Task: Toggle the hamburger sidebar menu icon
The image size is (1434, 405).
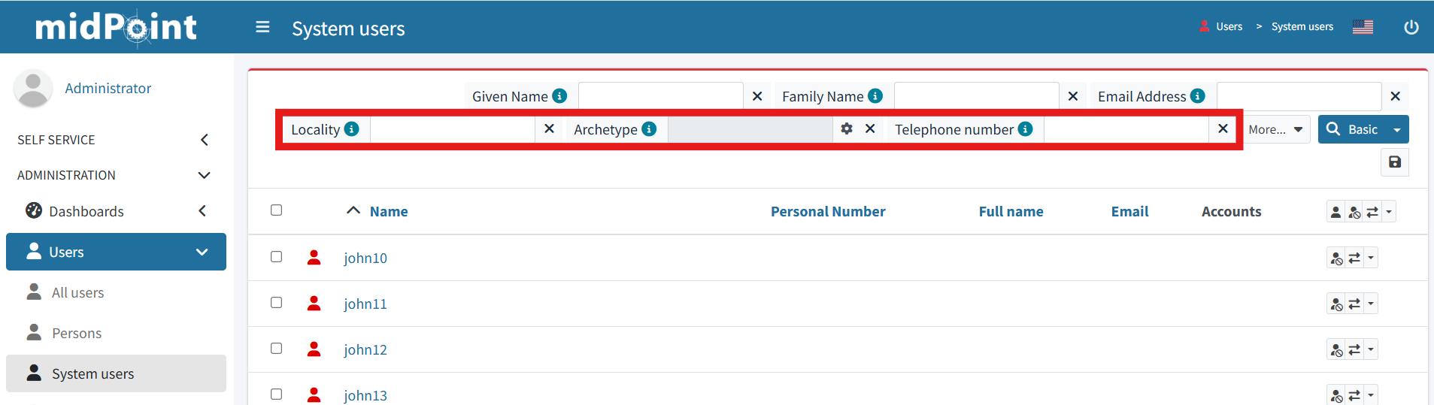Action: [262, 27]
